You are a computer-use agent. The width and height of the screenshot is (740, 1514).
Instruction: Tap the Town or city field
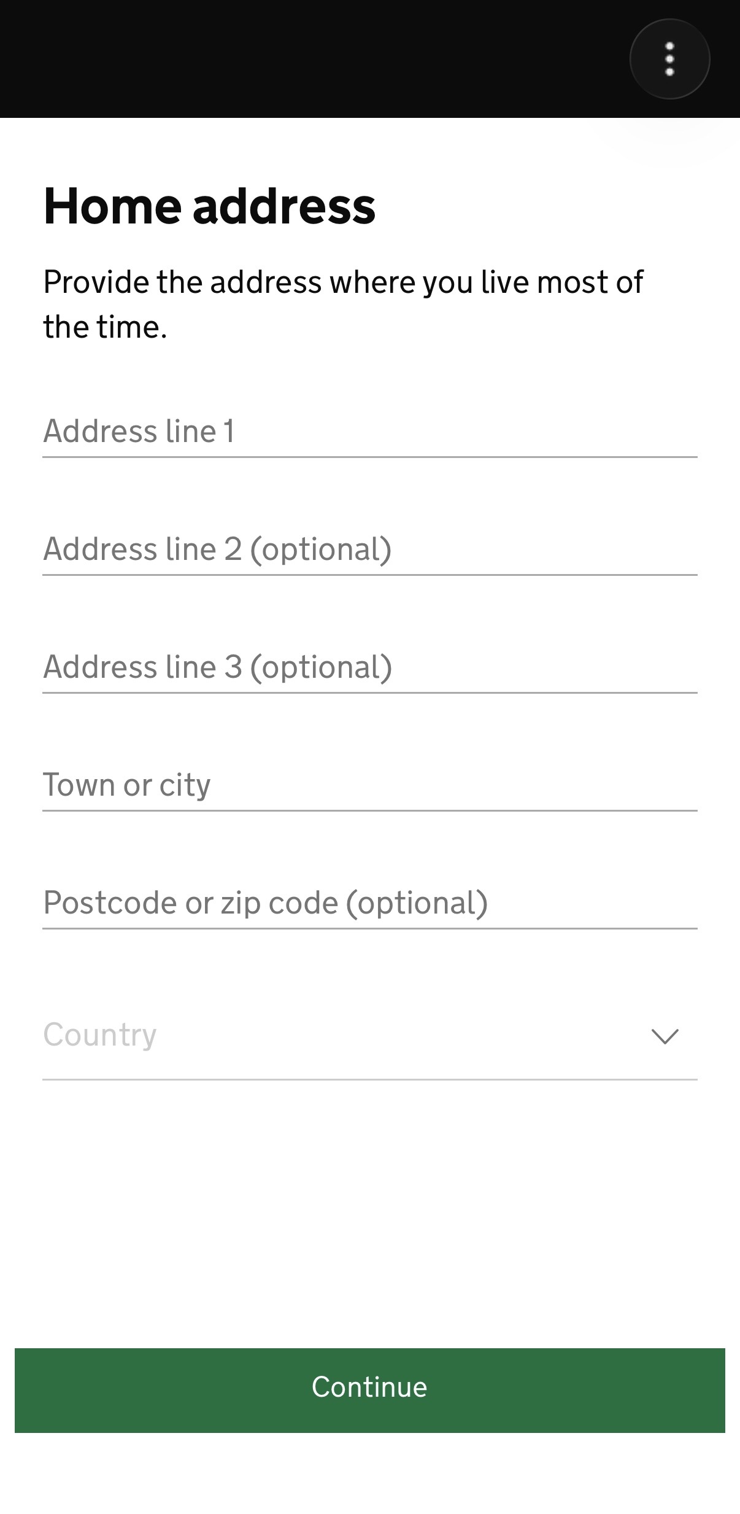point(369,785)
